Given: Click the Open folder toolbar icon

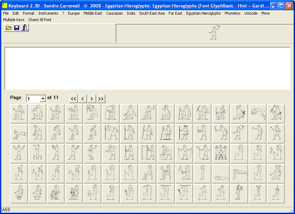Looking at the screenshot, I should pos(8,28).
